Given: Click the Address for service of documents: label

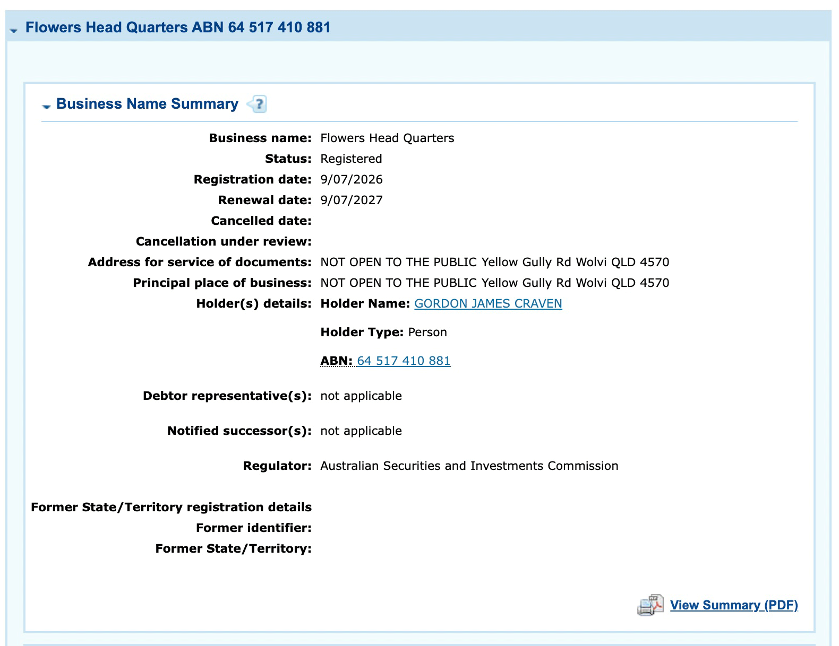Looking at the screenshot, I should (200, 262).
